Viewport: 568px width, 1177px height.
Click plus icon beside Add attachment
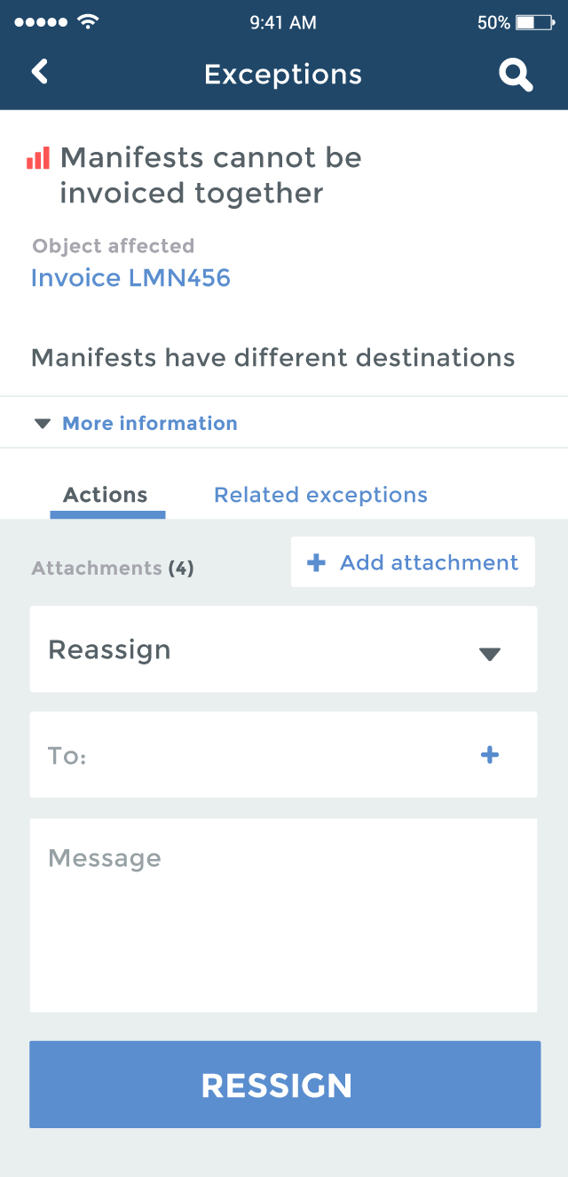tap(316, 562)
